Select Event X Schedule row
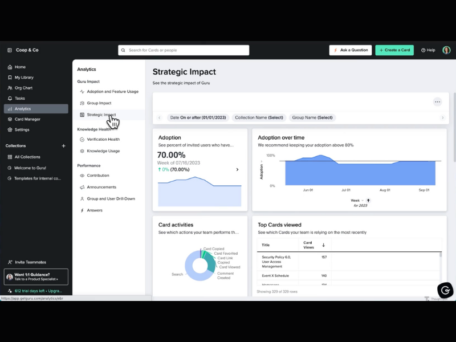456x342 pixels. point(348,276)
